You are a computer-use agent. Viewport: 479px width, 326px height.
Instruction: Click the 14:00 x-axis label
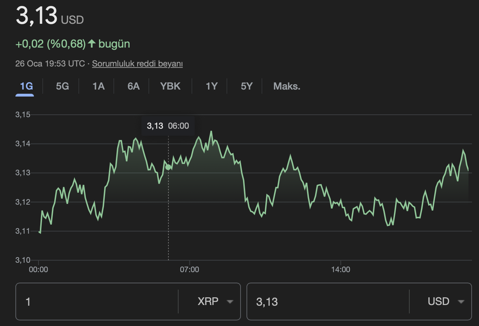[x=341, y=270]
